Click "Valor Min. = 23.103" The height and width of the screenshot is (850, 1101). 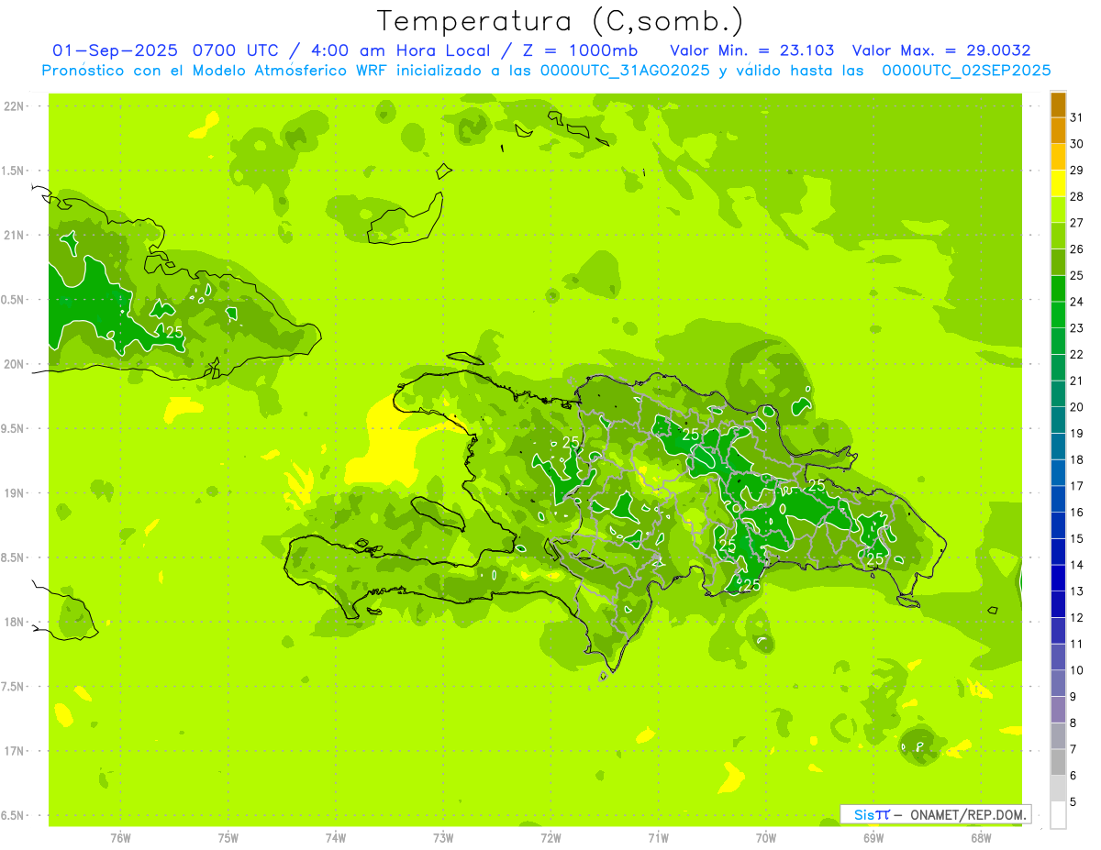coord(752,50)
